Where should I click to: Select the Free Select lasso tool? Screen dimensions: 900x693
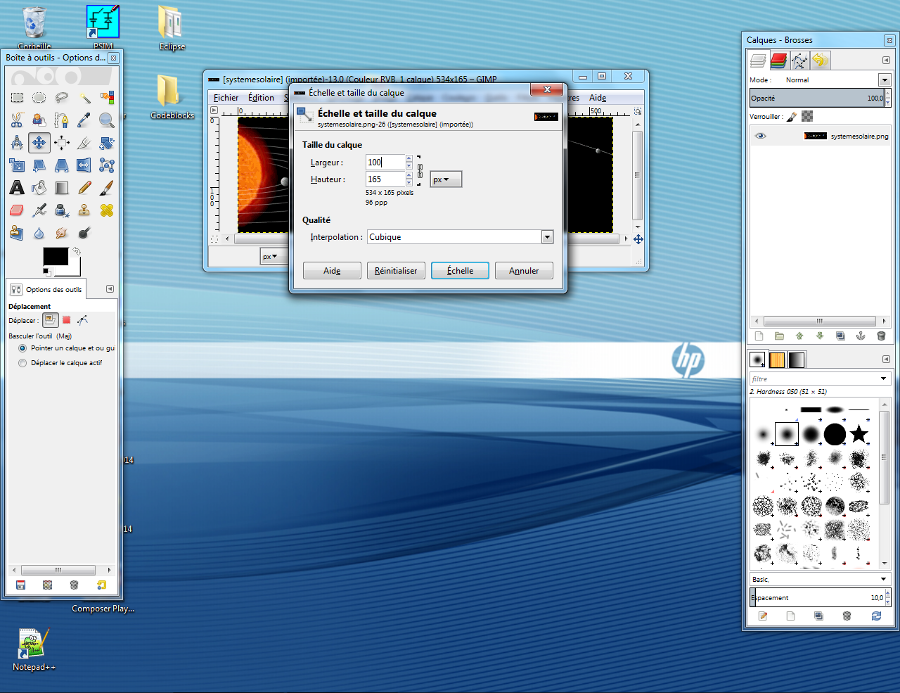(62, 98)
